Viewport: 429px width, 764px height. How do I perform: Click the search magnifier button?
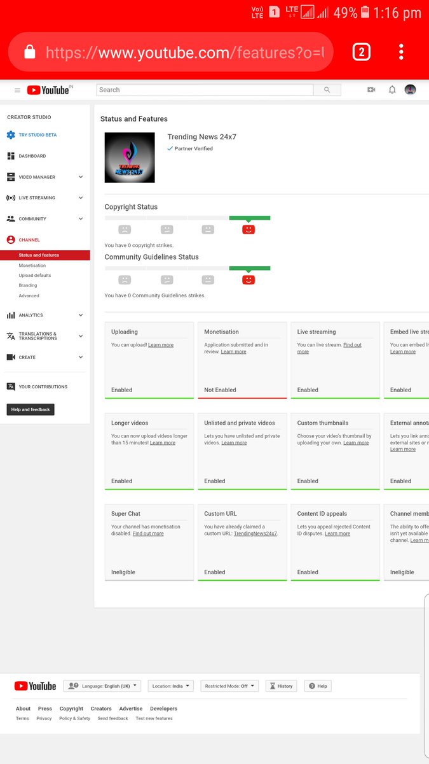click(327, 90)
